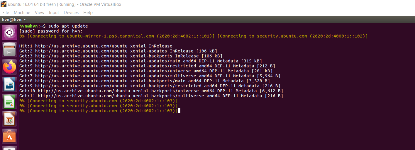Click the terminal cursor at last line
Screen dimensions: 415x150
[179, 111]
